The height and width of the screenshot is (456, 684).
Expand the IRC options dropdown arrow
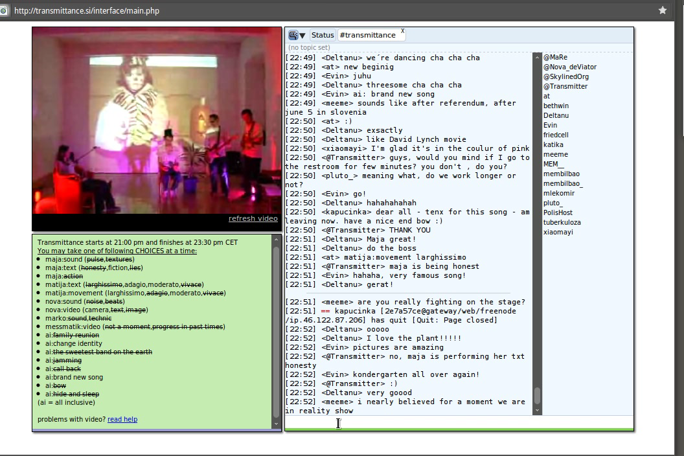click(x=302, y=36)
